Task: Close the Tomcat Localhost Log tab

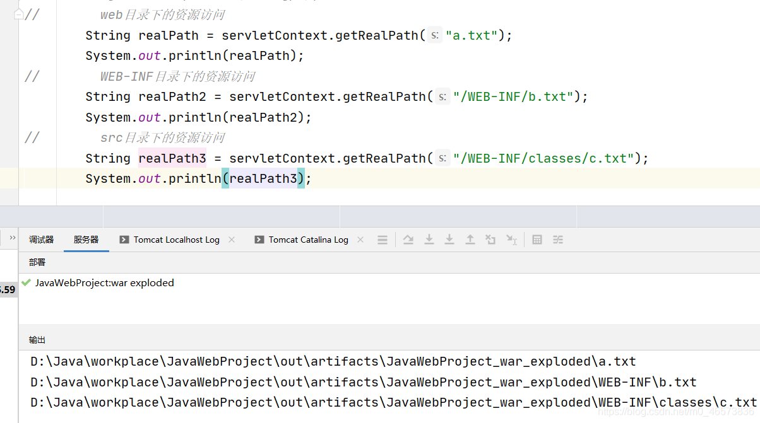Action: pos(232,240)
